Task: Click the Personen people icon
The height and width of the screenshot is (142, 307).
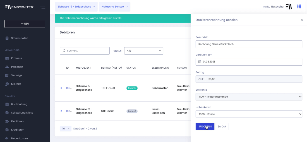Action: (7, 67)
